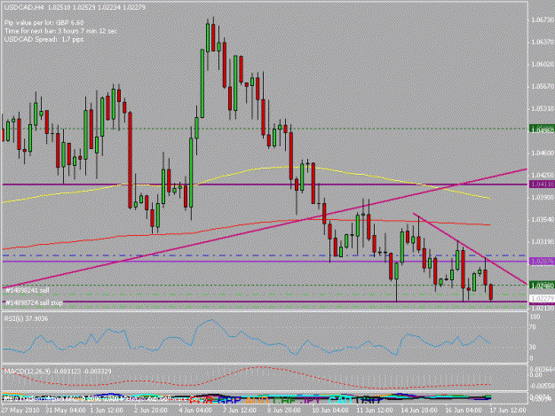Click the 1.05310 price axis label

543,108
